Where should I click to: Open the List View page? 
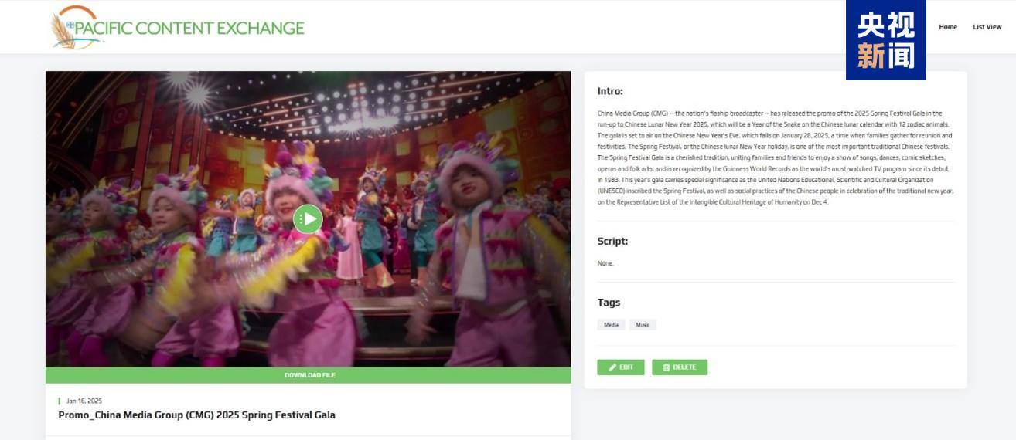tap(987, 27)
